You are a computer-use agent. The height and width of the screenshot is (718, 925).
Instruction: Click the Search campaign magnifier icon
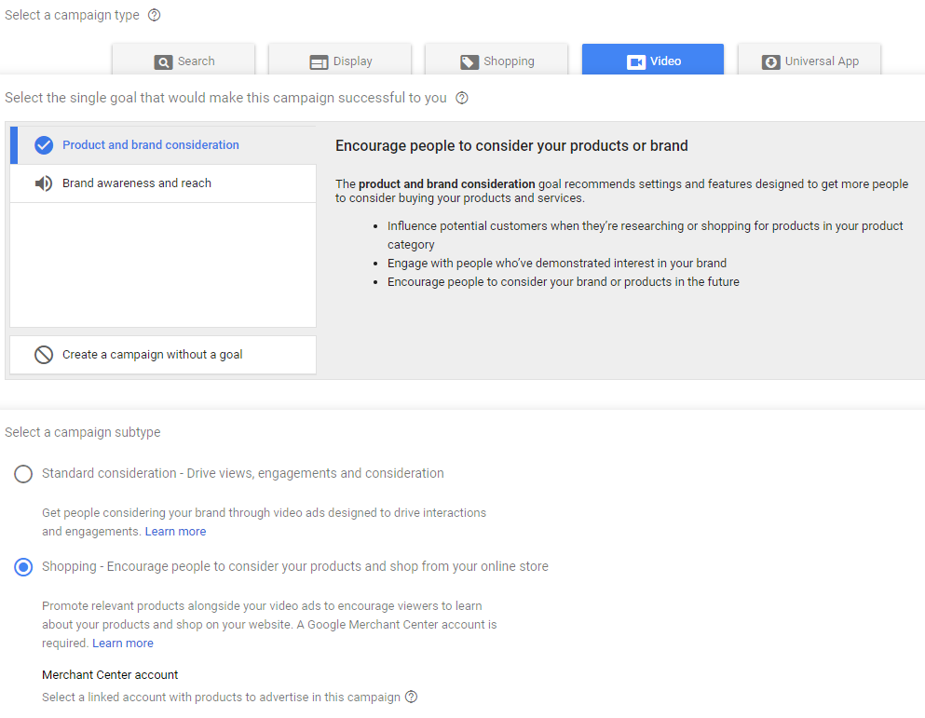[164, 62]
